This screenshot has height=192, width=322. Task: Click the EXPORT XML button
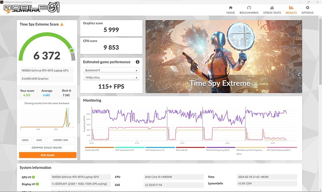[61, 140]
